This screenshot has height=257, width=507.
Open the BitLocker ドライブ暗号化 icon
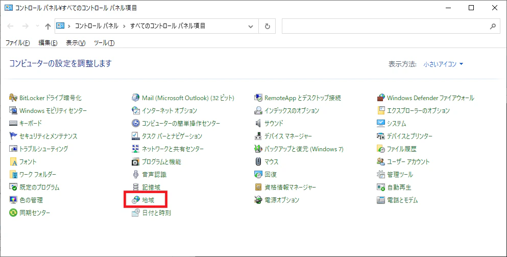pyautogui.click(x=13, y=98)
